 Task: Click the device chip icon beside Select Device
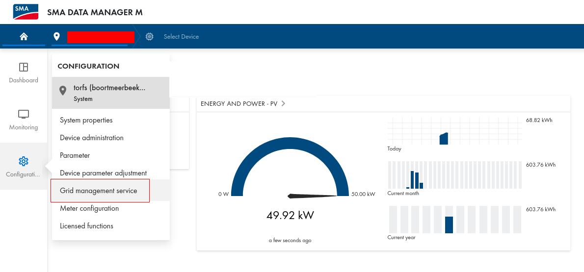point(149,36)
